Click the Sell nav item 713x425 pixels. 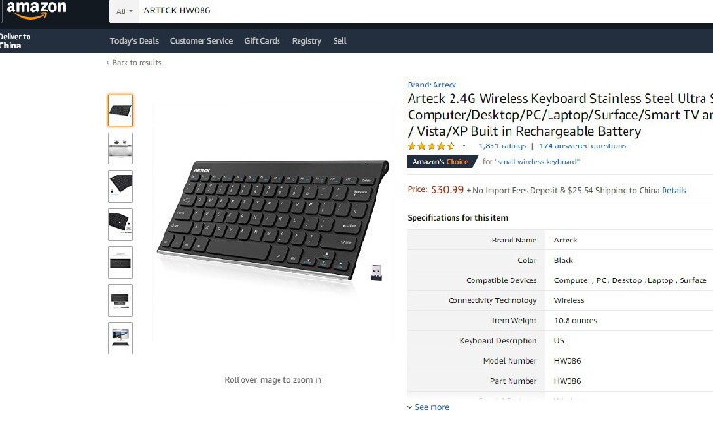339,41
